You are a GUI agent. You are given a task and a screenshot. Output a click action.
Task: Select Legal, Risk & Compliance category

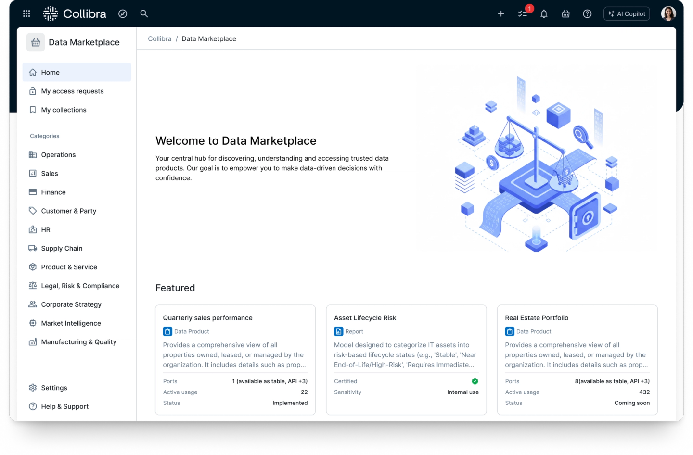(80, 286)
